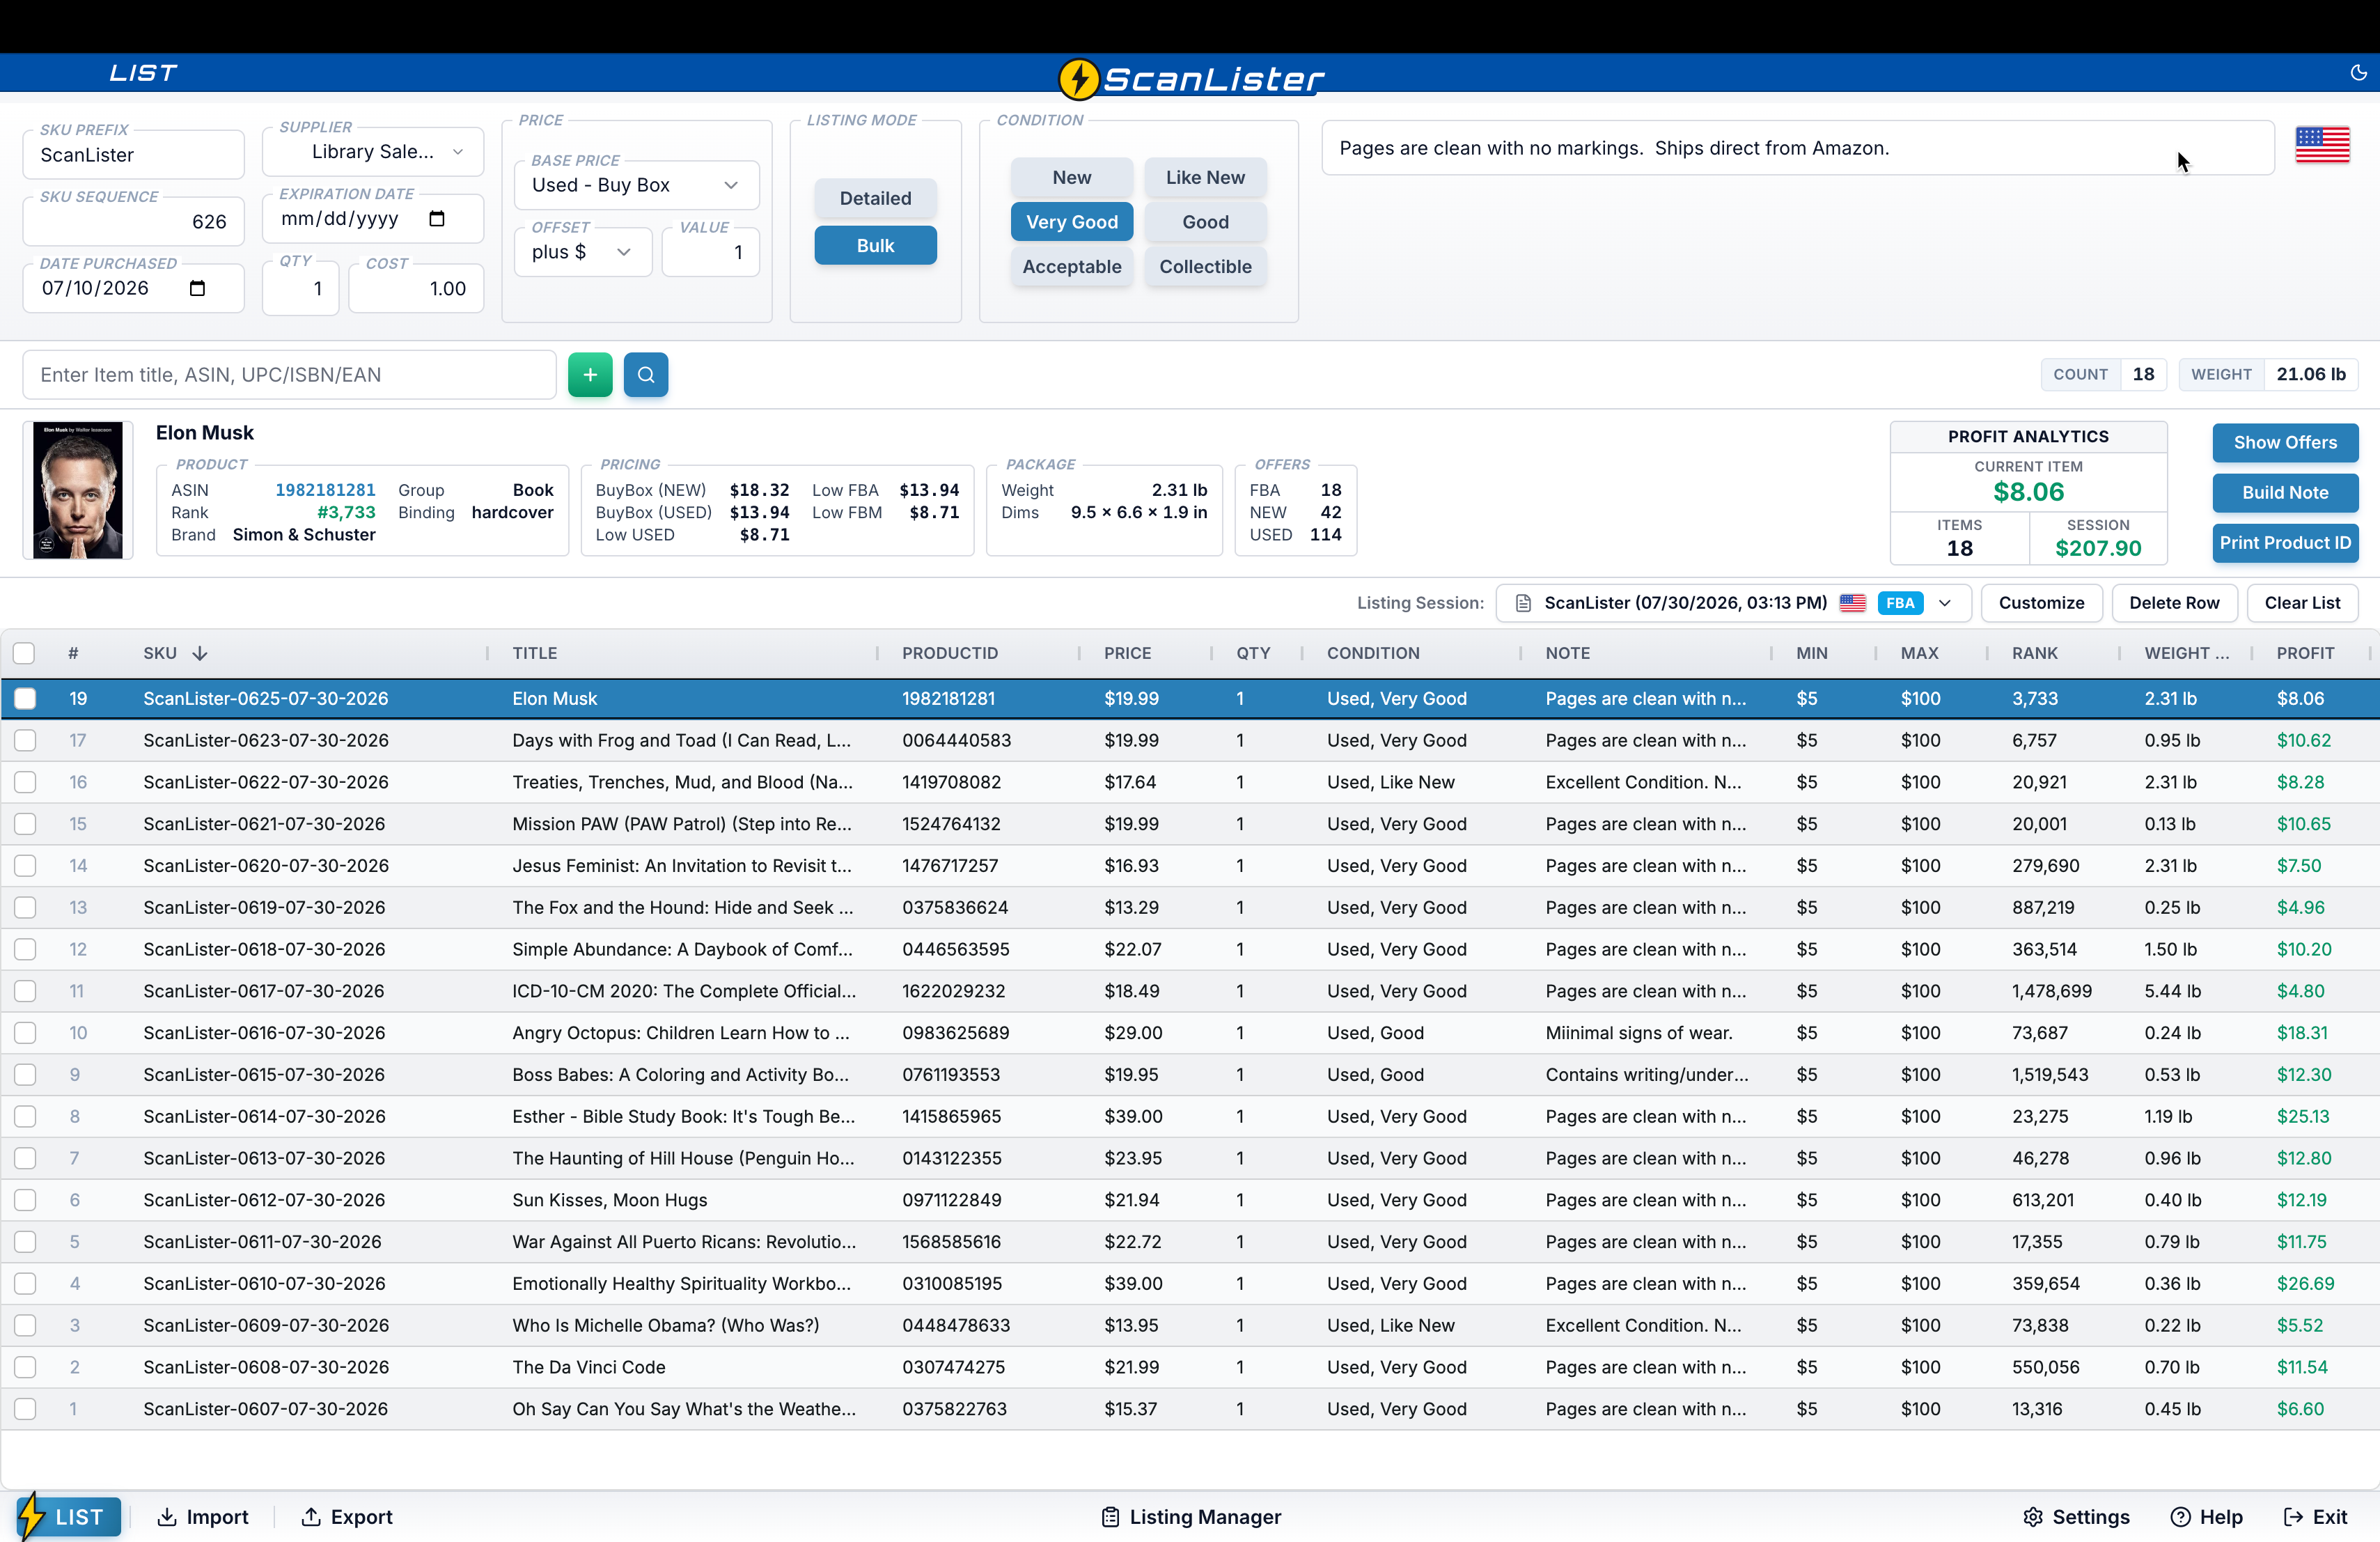
Task: Set condition to Good
Action: 1205,222
